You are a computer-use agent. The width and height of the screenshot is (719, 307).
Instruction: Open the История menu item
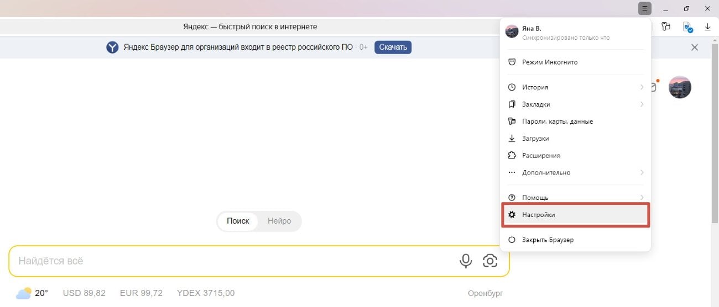[575, 87]
